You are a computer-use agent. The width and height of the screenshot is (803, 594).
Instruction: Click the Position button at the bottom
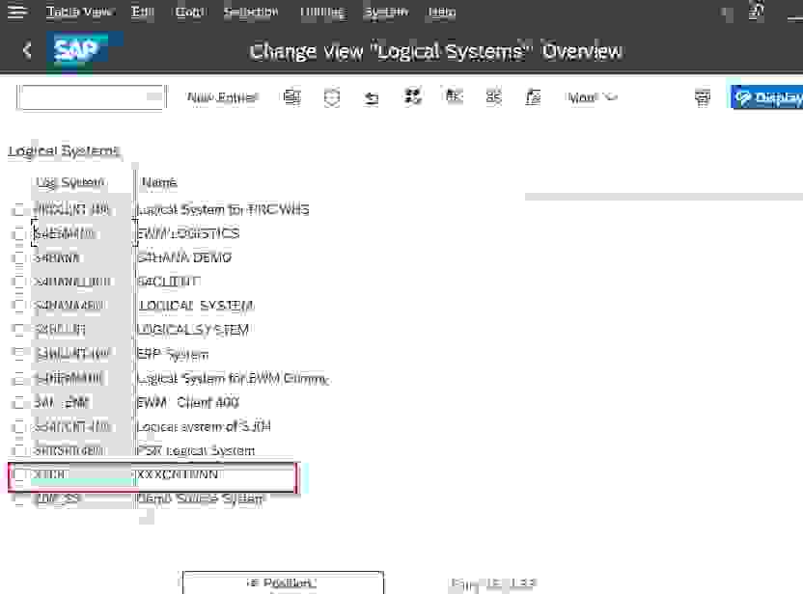coord(281,582)
